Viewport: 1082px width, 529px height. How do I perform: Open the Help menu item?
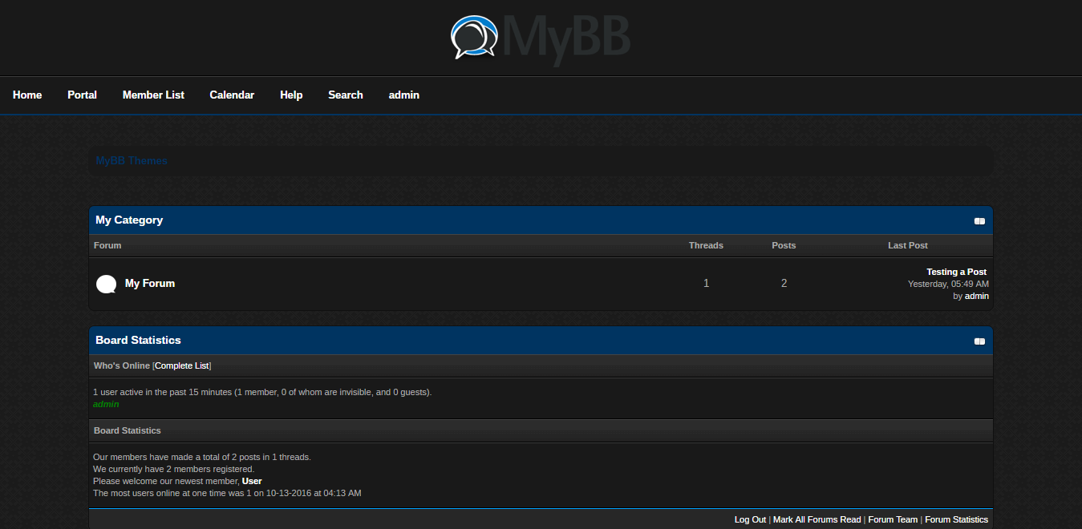click(x=291, y=95)
